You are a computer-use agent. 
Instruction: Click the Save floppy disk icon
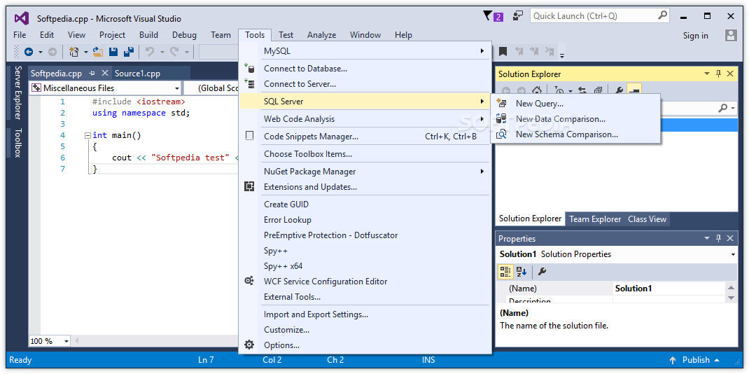(113, 52)
